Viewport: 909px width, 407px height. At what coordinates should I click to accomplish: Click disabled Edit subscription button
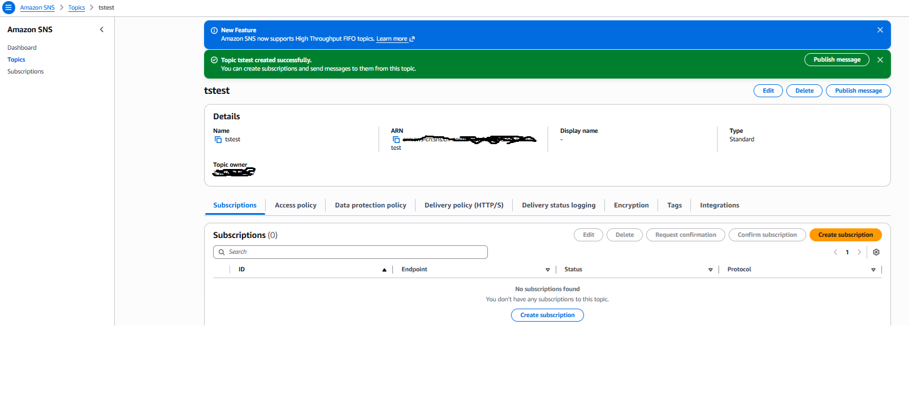coord(588,235)
